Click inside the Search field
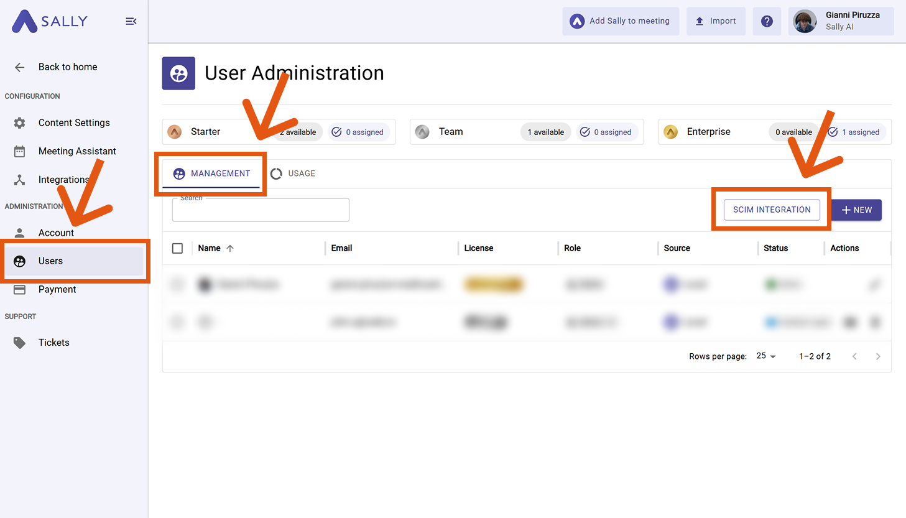The height and width of the screenshot is (518, 906). point(260,210)
